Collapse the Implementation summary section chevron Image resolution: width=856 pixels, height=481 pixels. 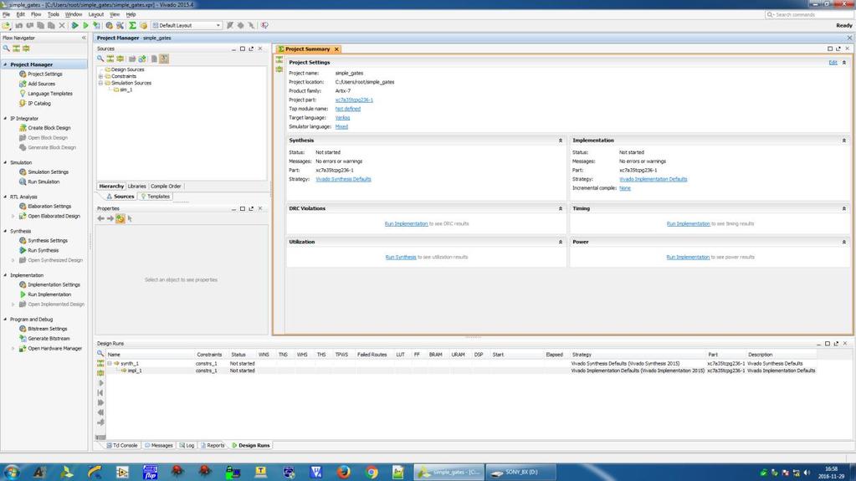point(844,141)
